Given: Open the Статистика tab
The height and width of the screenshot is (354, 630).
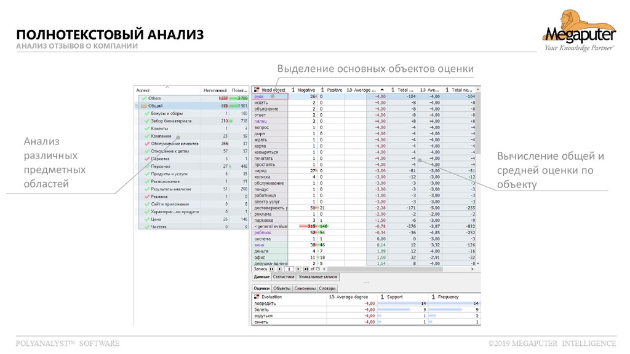Looking at the screenshot, I should [x=284, y=277].
